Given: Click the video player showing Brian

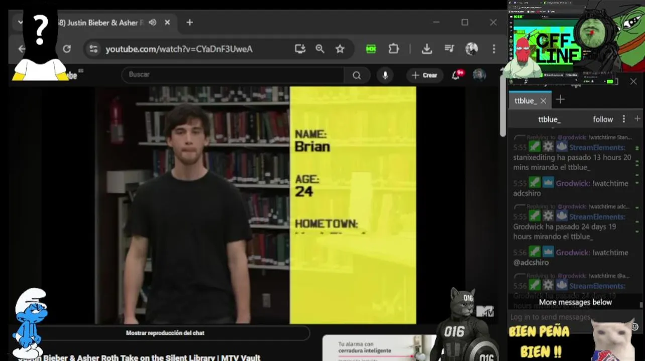Looking at the screenshot, I should 256,205.
